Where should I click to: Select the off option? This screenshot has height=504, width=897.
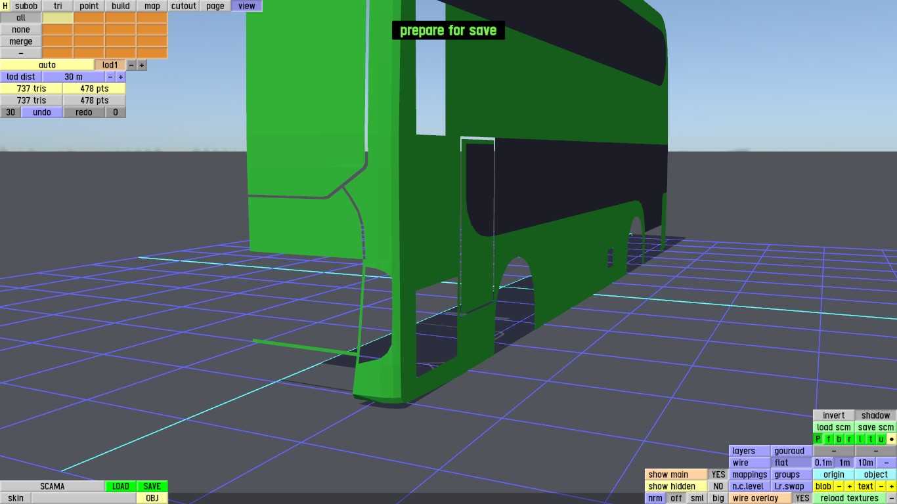point(676,498)
